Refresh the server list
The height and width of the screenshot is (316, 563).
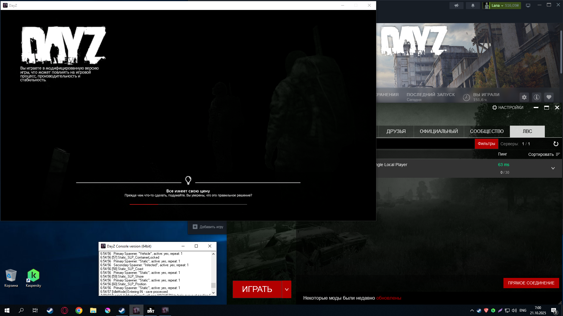coord(556,144)
